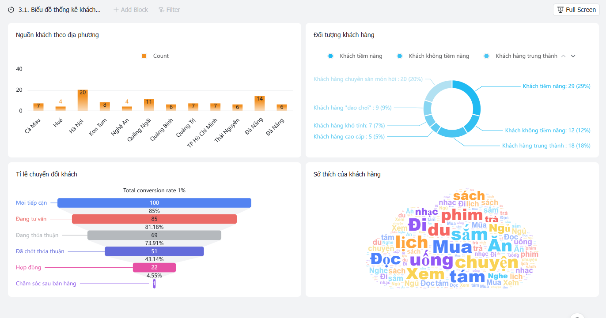Go to next legend page arrow

click(x=573, y=56)
